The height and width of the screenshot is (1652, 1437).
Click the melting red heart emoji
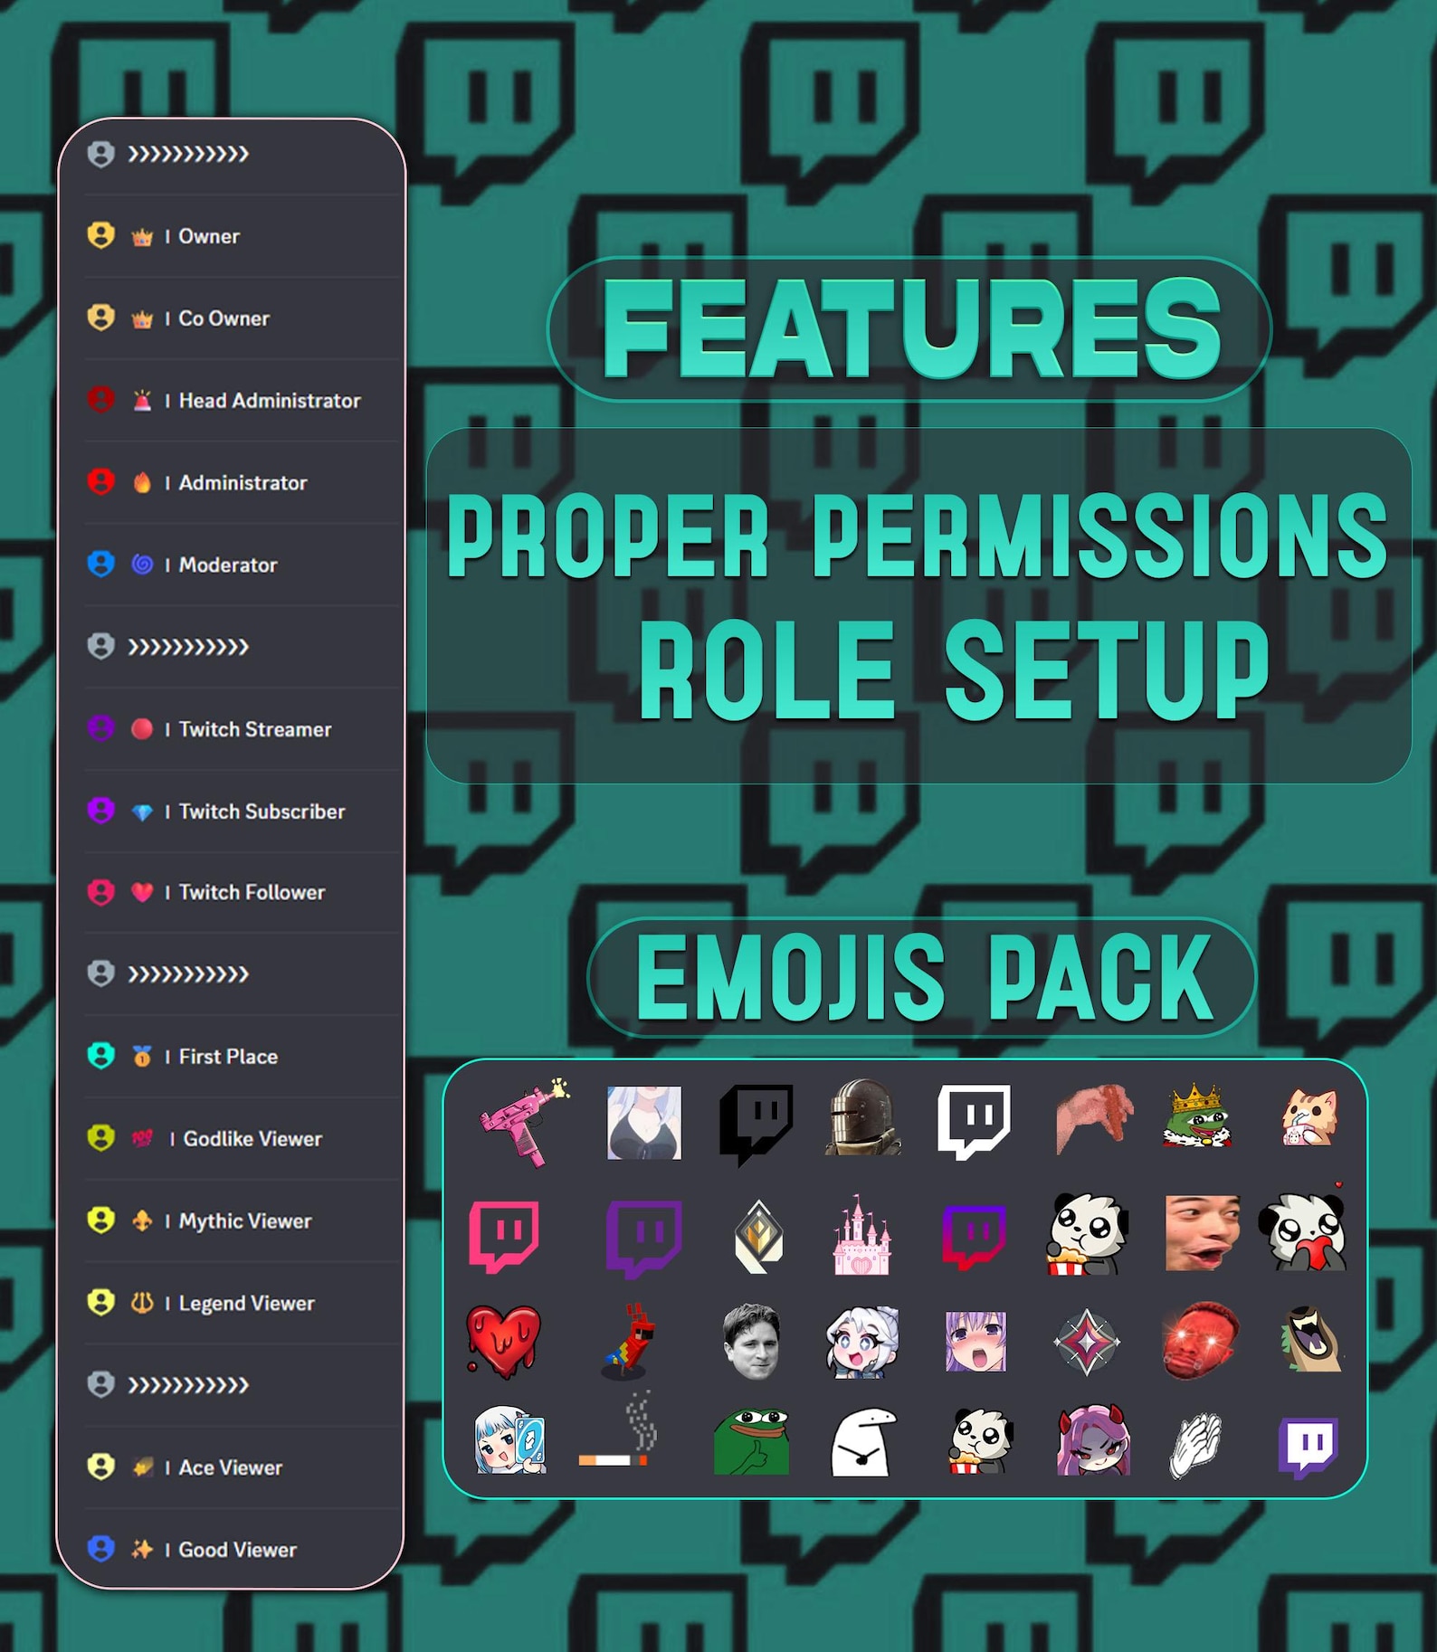click(x=503, y=1341)
